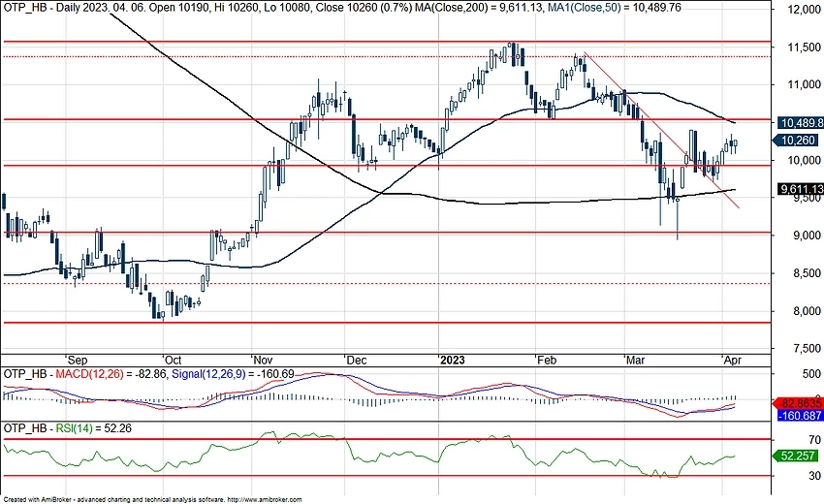Click the 2023 year marker on time axis

click(453, 360)
